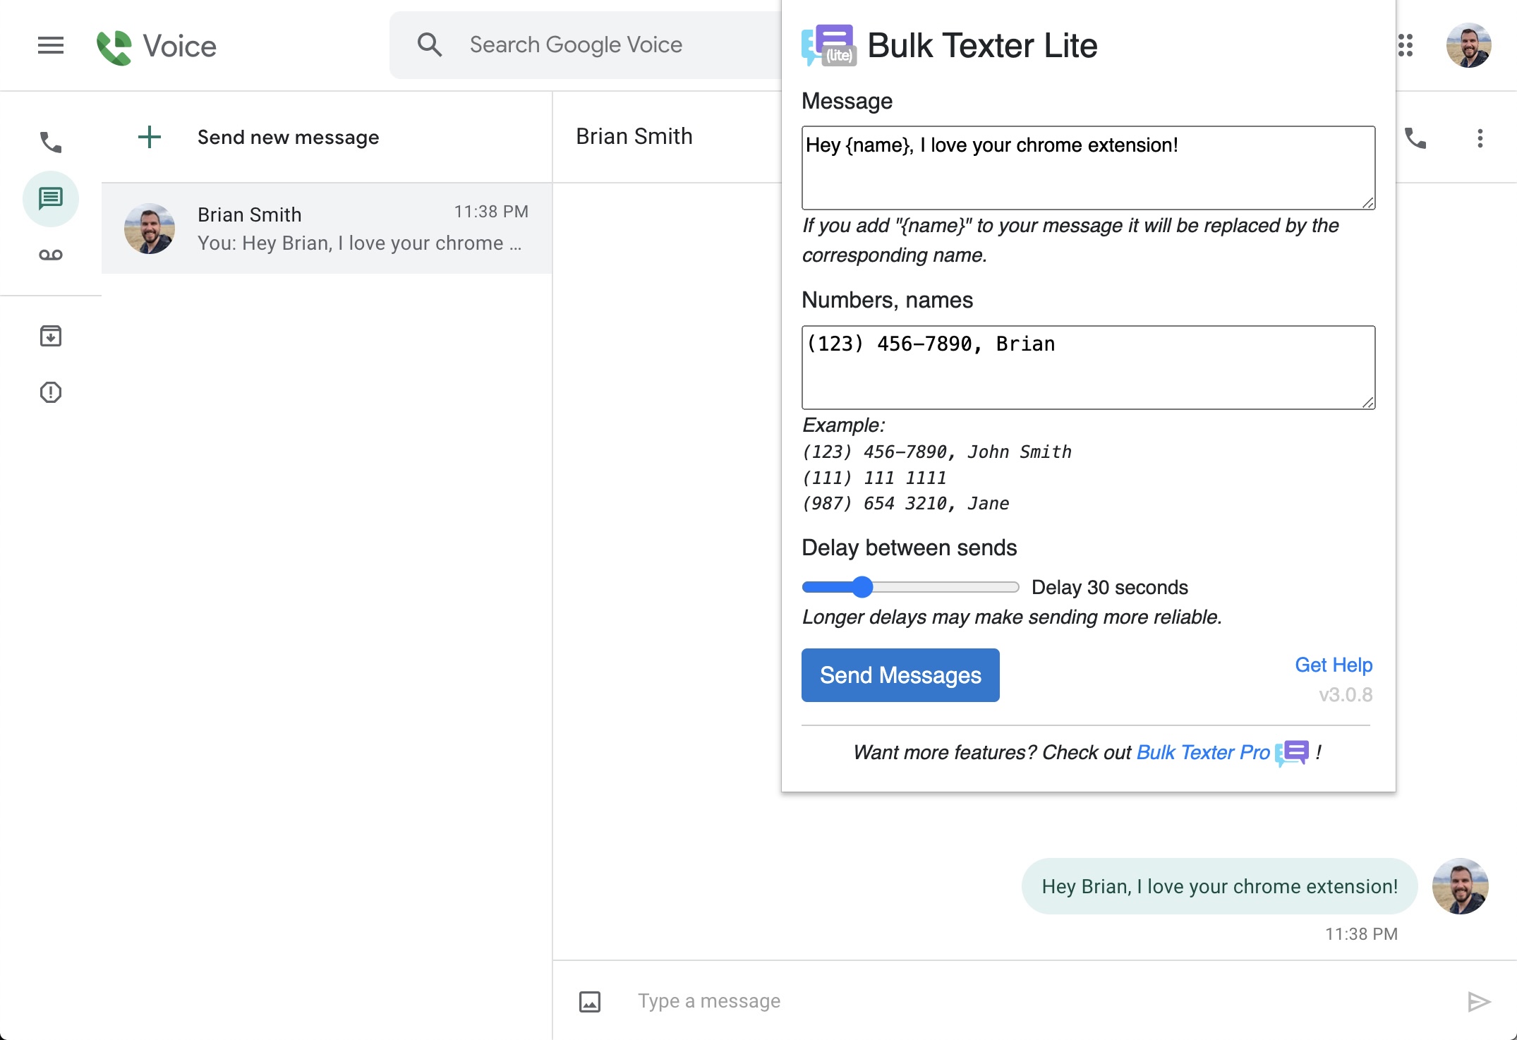This screenshot has width=1517, height=1040.
Task: Click the send message arrow icon
Action: [1479, 1001]
